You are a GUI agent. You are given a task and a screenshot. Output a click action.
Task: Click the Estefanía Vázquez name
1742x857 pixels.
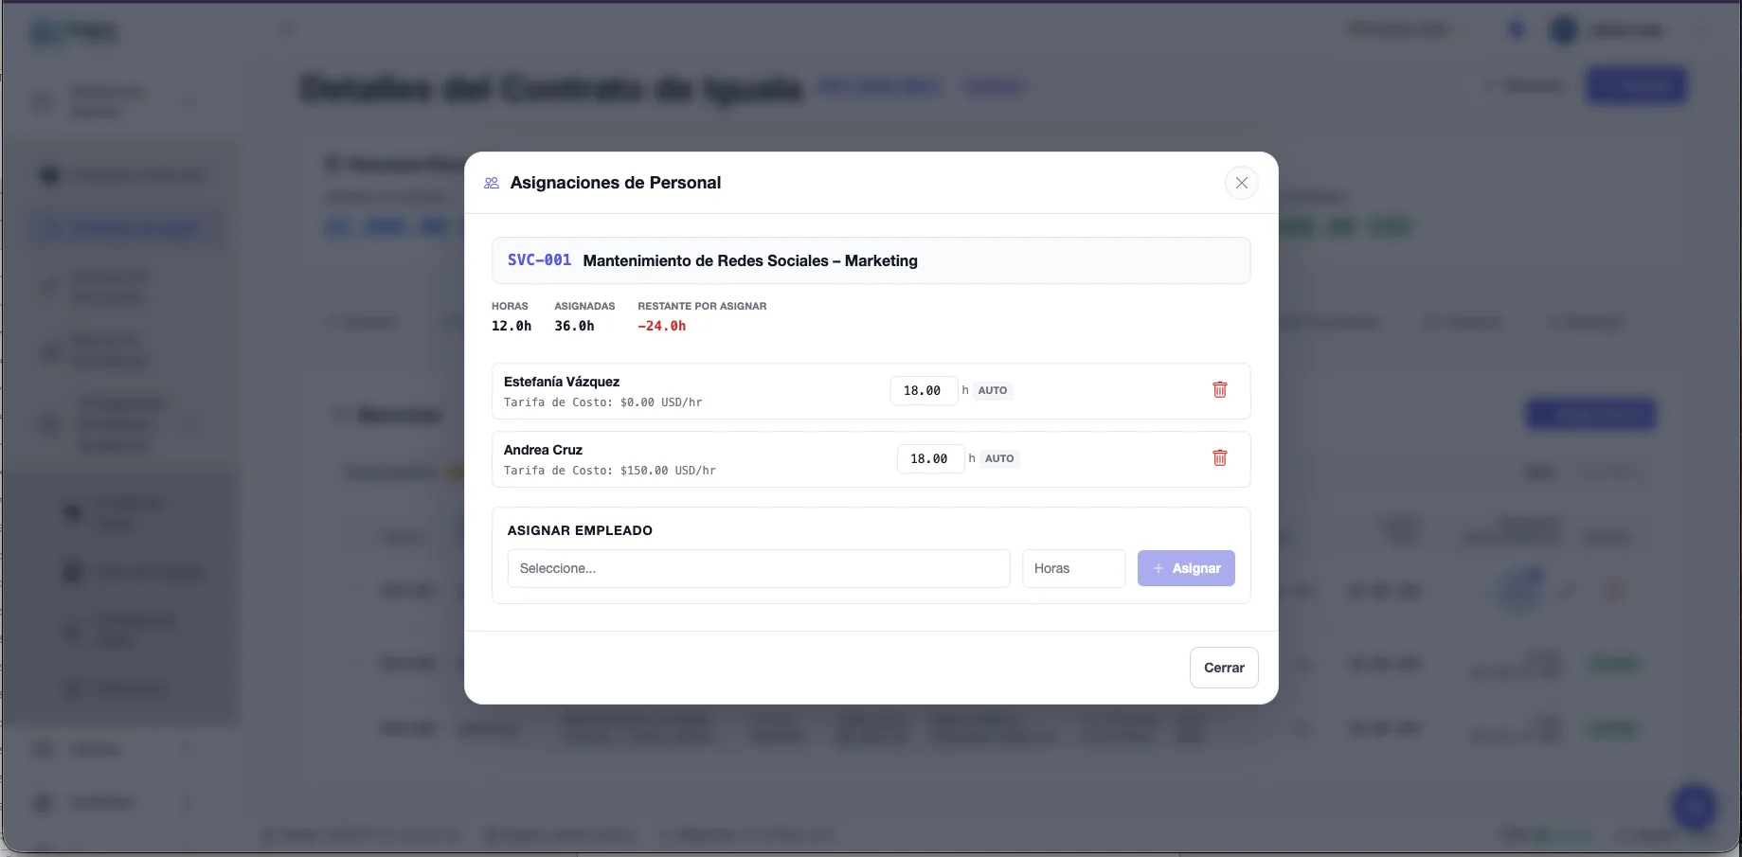coord(562,382)
